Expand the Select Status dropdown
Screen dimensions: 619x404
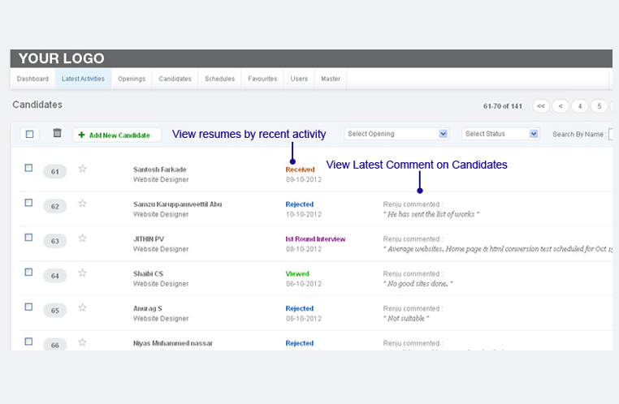click(500, 134)
